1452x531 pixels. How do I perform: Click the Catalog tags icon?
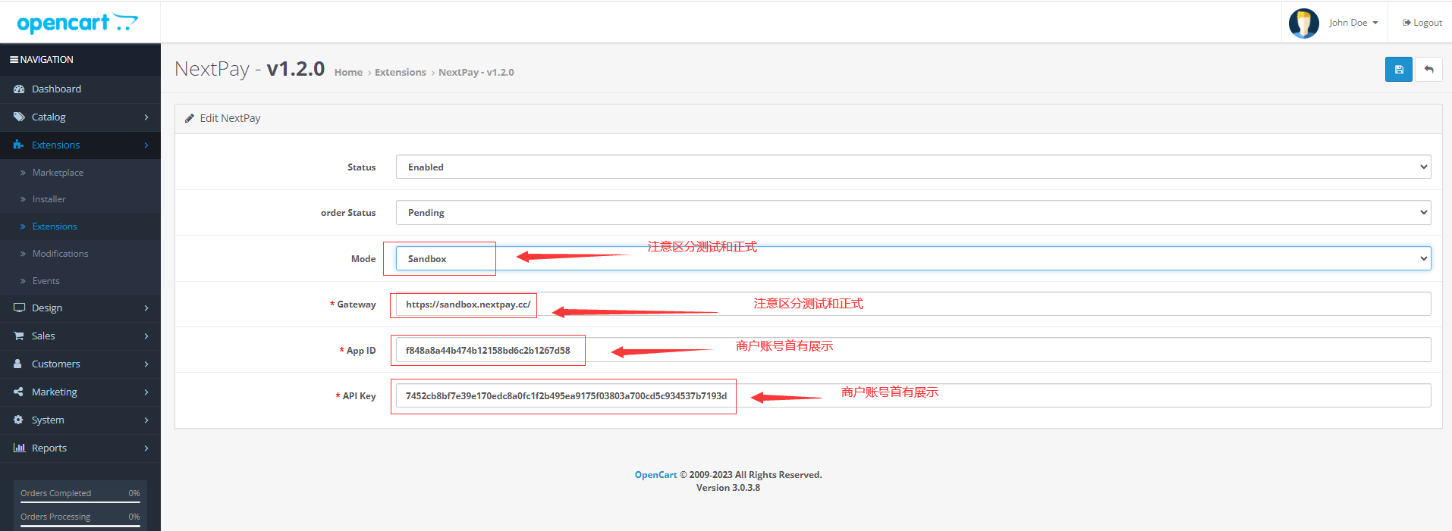coord(19,117)
